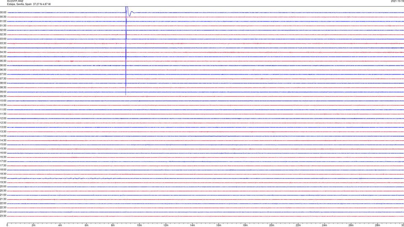Select the 12:00 trace time label
The height and width of the screenshot is (227, 404).
pos(3,119)
